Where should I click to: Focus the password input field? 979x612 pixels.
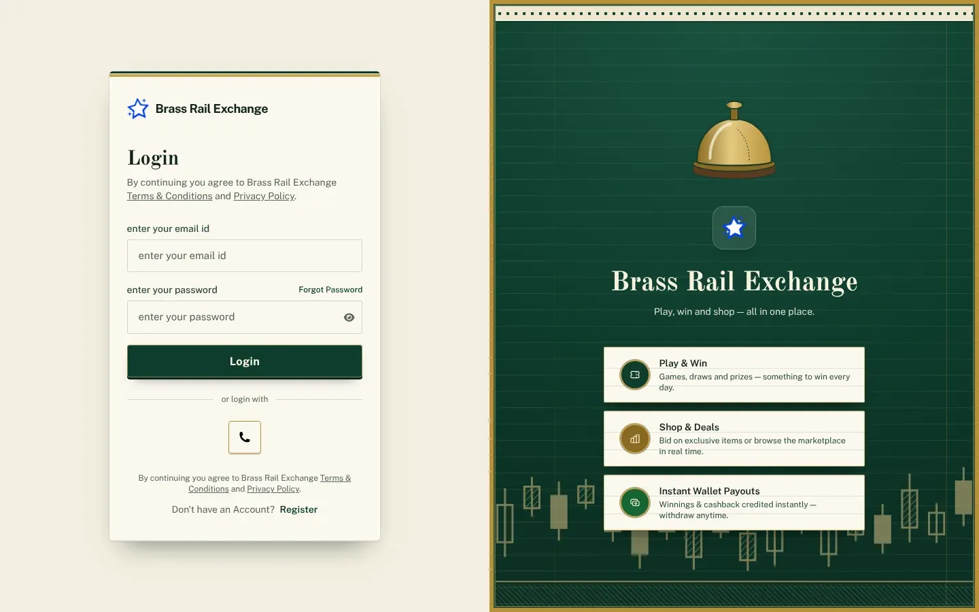[x=245, y=318]
